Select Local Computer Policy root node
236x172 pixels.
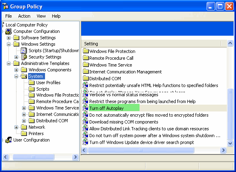pyautogui.click(x=27, y=25)
